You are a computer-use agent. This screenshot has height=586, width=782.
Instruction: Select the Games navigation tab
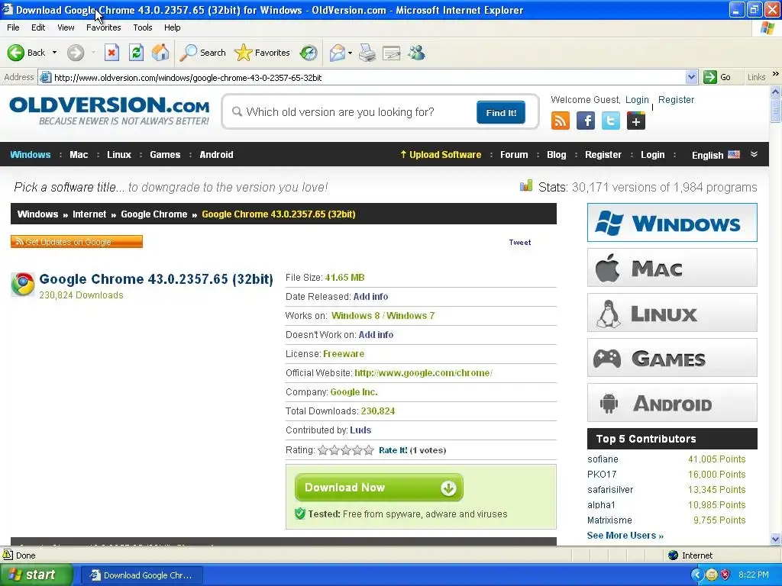165,154
